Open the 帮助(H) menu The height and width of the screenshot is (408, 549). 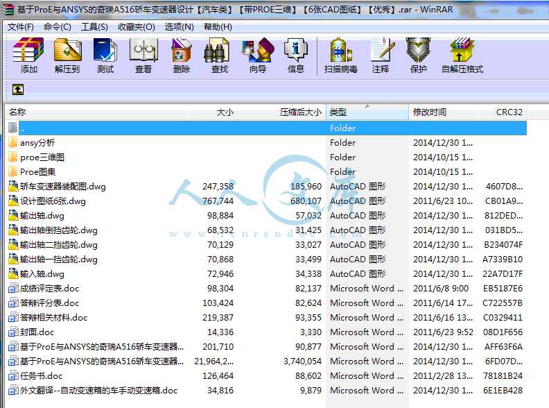218,27
